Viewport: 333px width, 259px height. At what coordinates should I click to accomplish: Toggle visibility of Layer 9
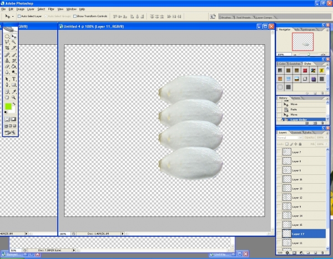tap(279, 206)
